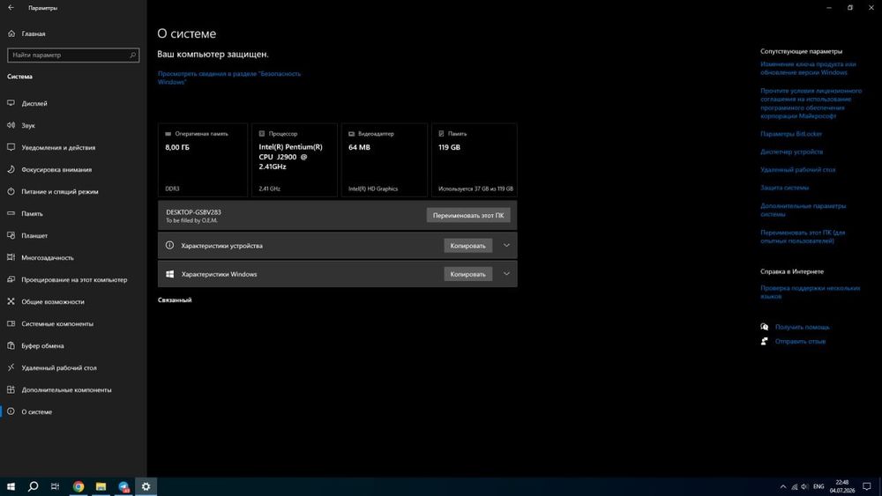Go back using the arrow in Settings title bar
The width and height of the screenshot is (882, 496).
[11, 8]
